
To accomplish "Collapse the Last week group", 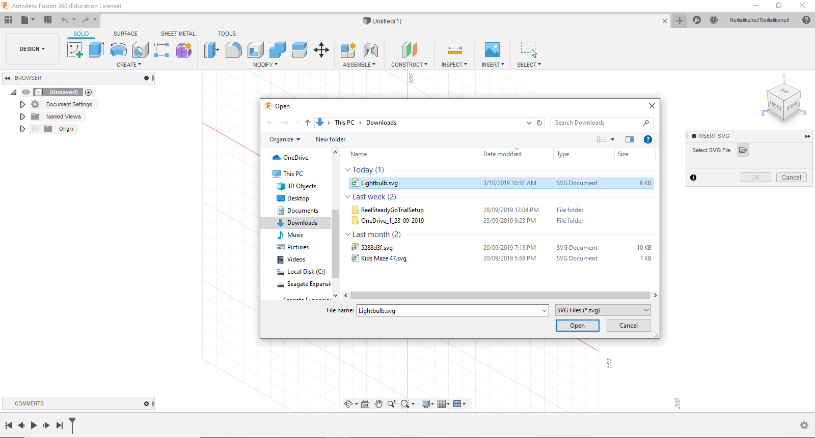I will (347, 197).
